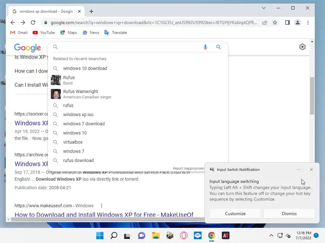View site information via the lock icon
Screen dimensions: 325x243
pos(46,22)
